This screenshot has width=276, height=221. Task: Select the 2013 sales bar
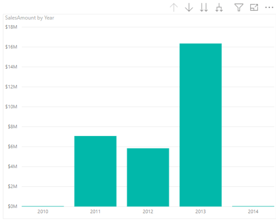click(x=201, y=125)
